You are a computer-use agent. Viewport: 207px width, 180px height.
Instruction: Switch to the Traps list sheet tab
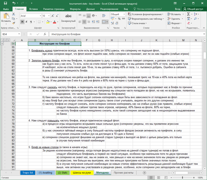[28, 173]
